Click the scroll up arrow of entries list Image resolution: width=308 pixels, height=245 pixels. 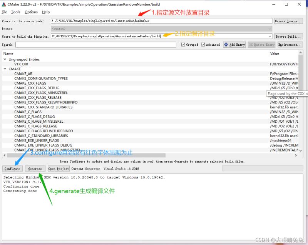point(300,53)
